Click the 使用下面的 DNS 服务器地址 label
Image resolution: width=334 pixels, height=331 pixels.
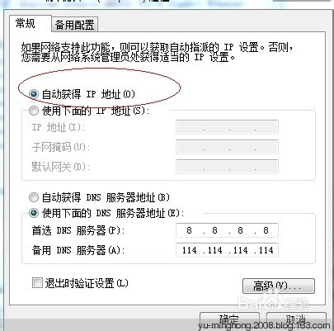[113, 213]
